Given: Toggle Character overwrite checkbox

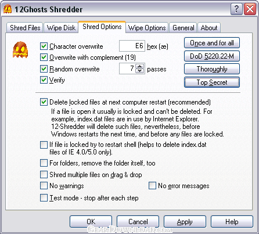Looking at the screenshot, I should click(x=44, y=46).
